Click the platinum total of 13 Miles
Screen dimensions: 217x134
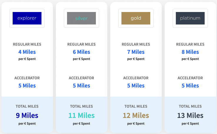point(190,116)
